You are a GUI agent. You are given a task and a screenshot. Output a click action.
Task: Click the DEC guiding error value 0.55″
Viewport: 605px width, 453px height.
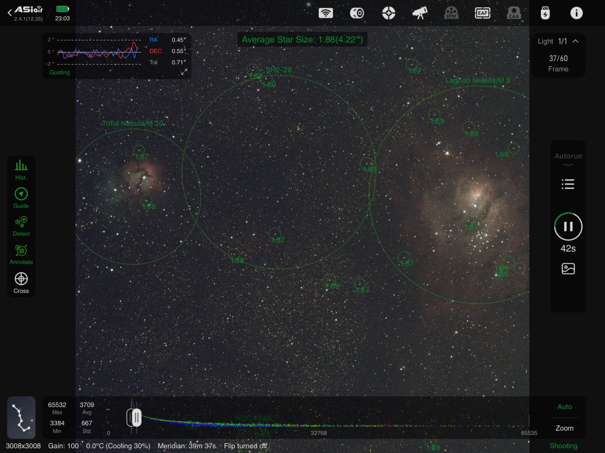coord(178,51)
